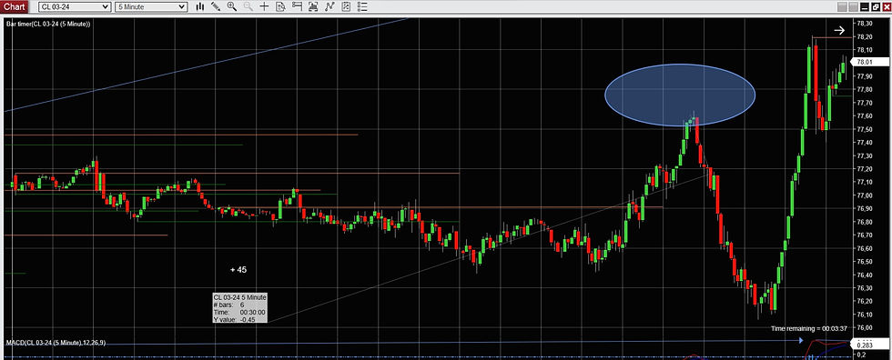
Task: Close the chart window
Action: click(887, 6)
